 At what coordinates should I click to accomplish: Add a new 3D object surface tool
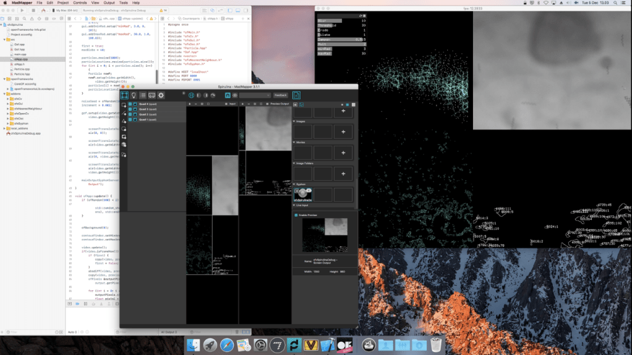point(124,145)
